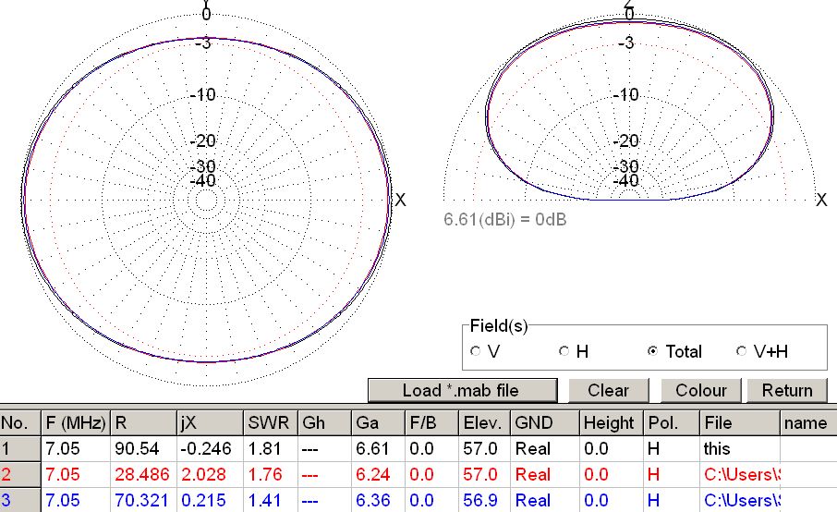Viewport: 837px width, 512px height.
Task: Select the red row number 2
Action: click(20, 475)
